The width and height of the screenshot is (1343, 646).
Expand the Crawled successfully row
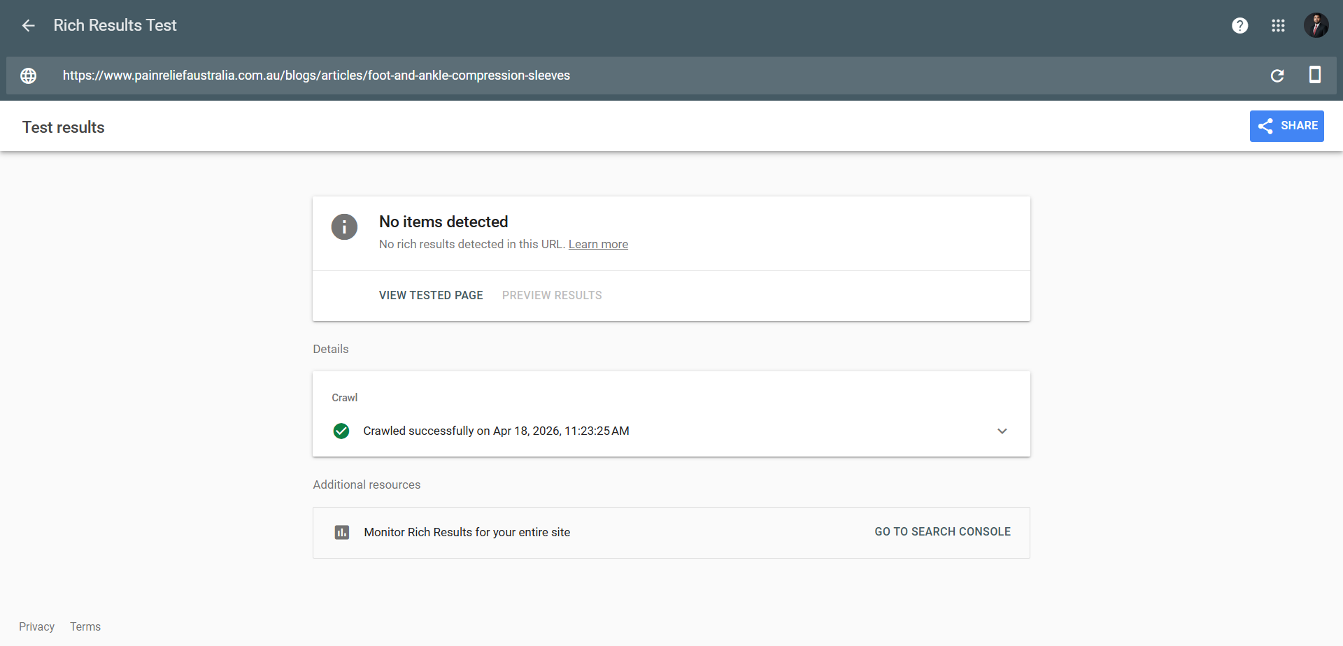click(x=496, y=431)
